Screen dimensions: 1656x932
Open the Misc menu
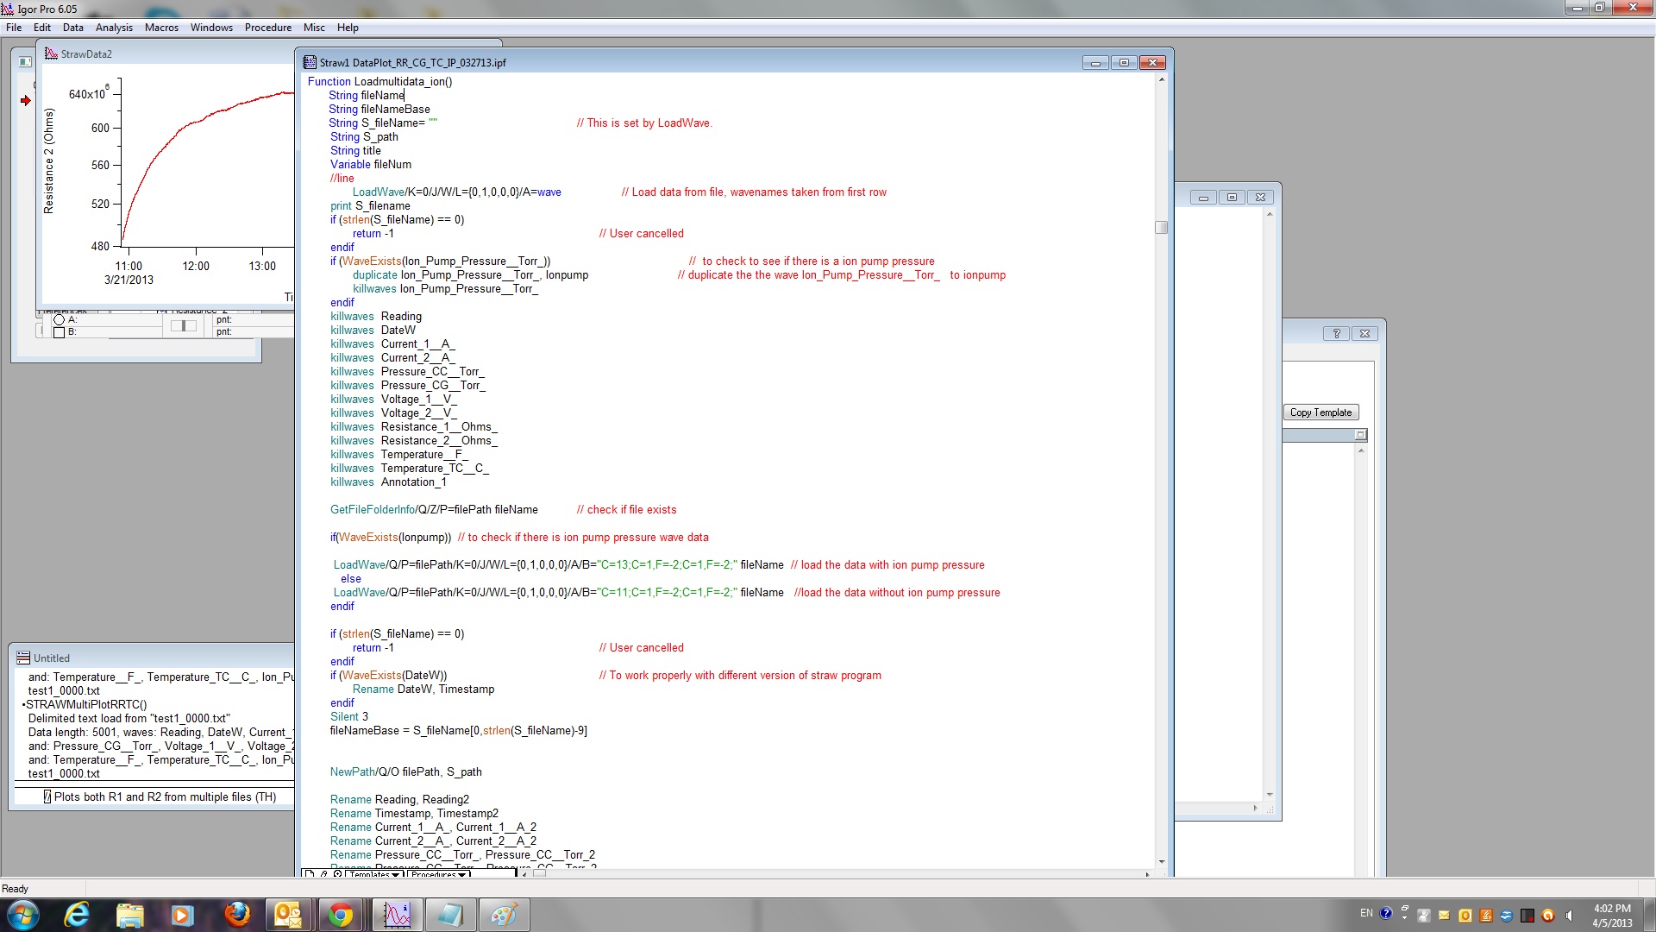[x=314, y=28]
